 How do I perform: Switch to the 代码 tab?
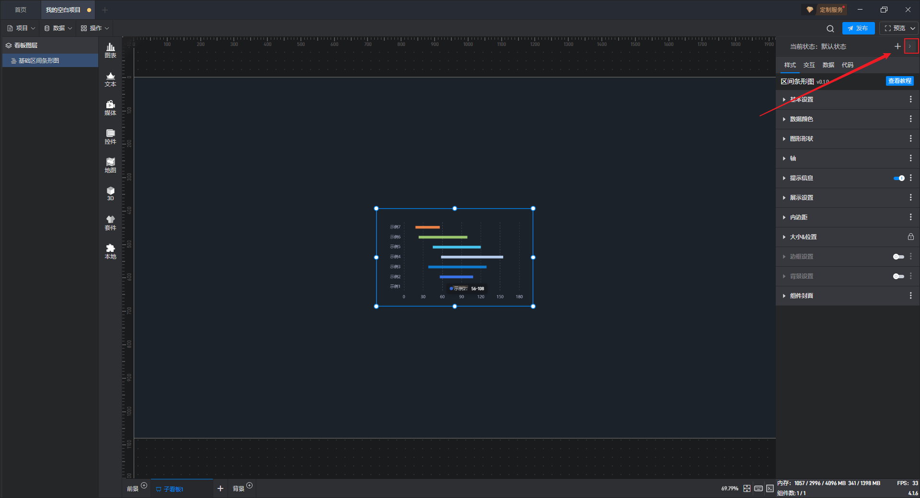847,65
